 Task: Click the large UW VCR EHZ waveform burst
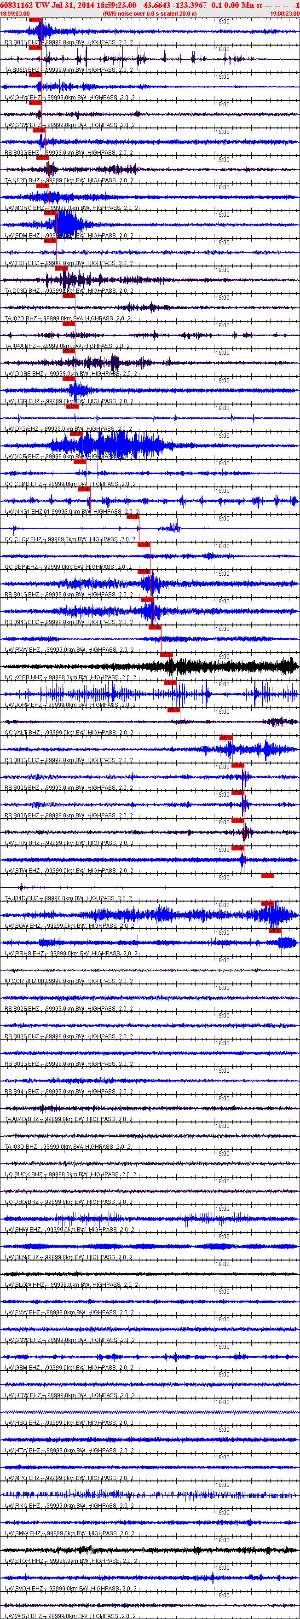pyautogui.click(x=113, y=445)
